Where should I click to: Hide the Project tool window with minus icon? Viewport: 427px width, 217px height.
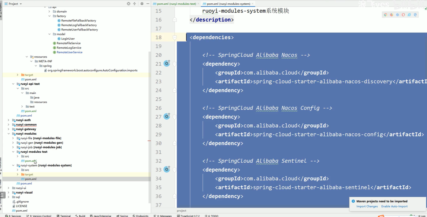[147, 4]
